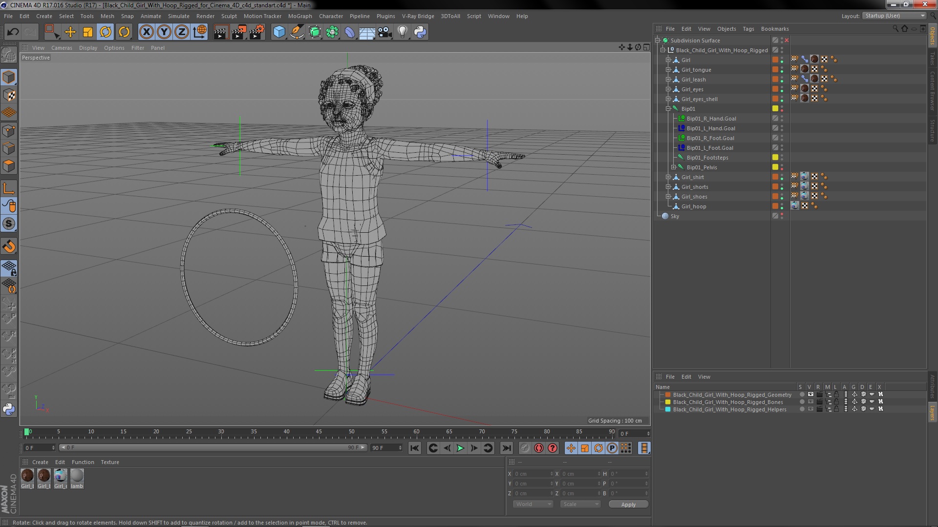
Task: Open material manager Texture menu
Action: pyautogui.click(x=110, y=462)
